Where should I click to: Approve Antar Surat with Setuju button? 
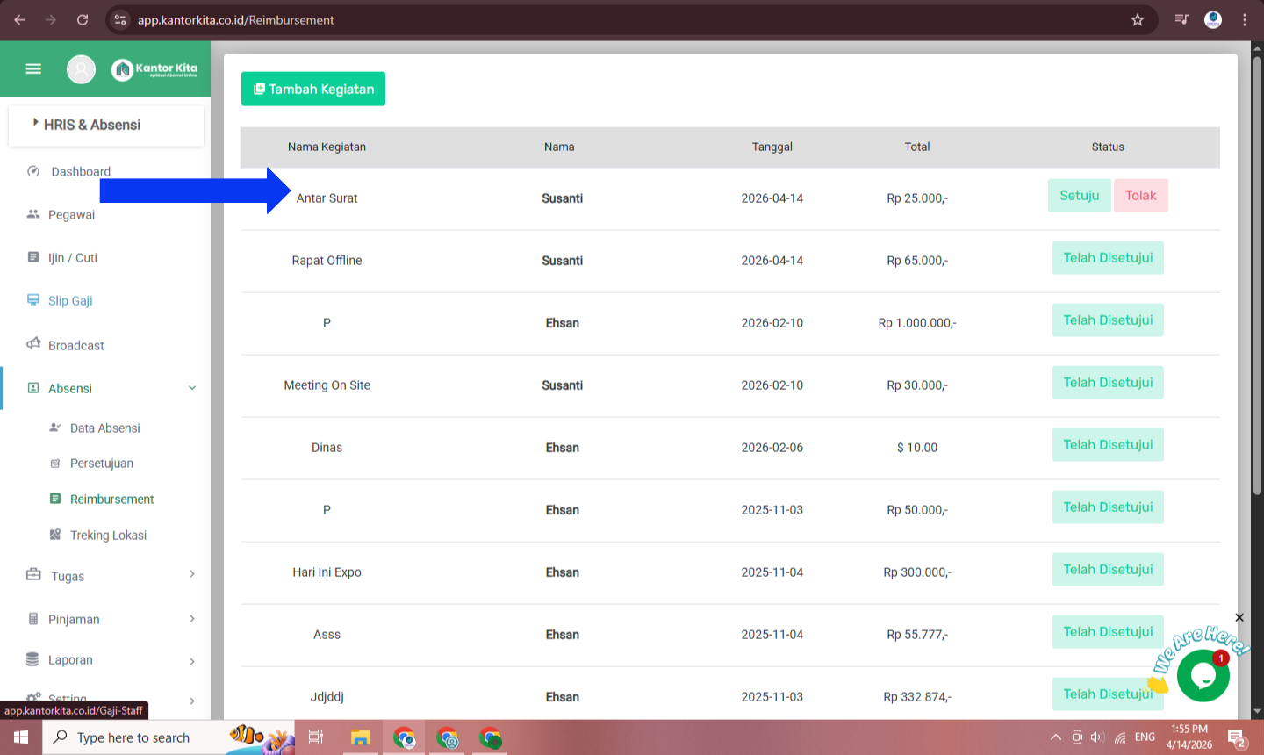pos(1079,196)
